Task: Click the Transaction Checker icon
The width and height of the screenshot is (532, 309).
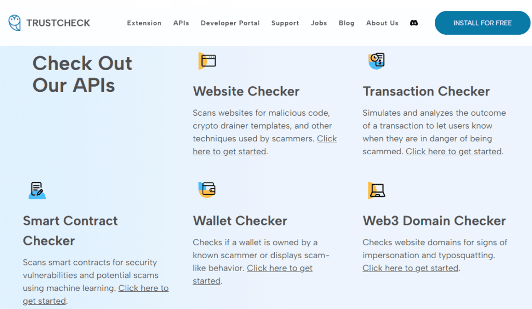Action: coord(377,61)
